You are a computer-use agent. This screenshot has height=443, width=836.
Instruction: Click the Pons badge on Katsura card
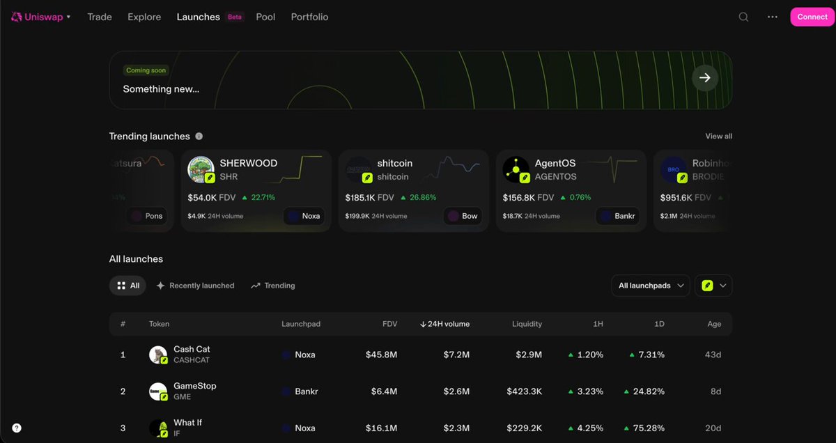click(x=146, y=216)
